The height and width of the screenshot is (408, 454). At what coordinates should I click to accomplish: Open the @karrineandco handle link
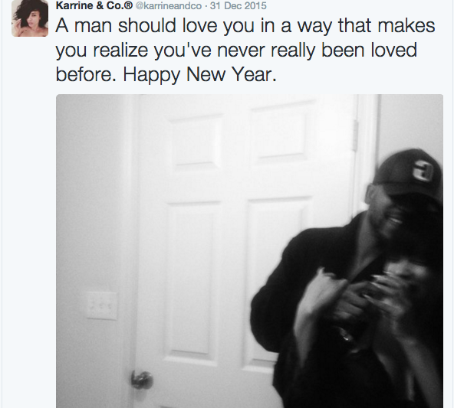point(169,6)
